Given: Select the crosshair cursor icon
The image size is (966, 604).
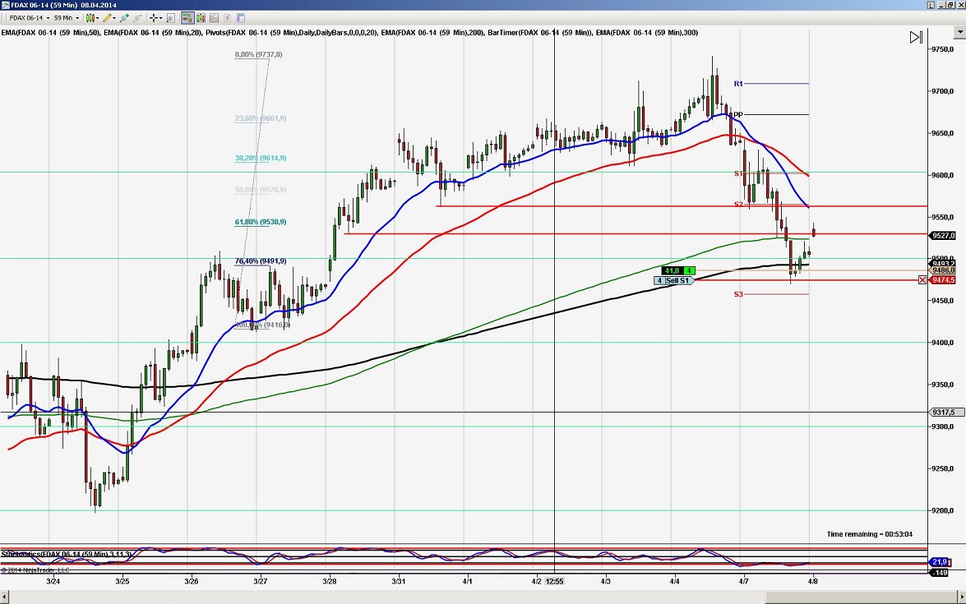Looking at the screenshot, I should point(155,17).
